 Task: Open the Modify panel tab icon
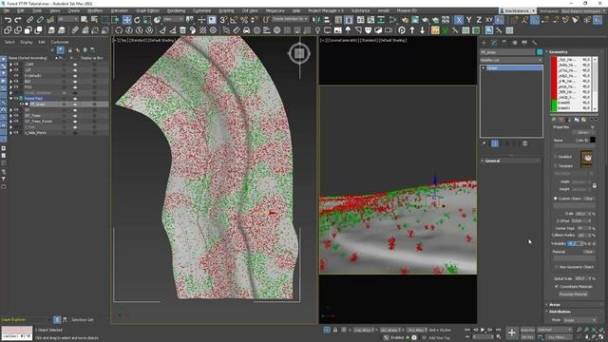(x=494, y=43)
